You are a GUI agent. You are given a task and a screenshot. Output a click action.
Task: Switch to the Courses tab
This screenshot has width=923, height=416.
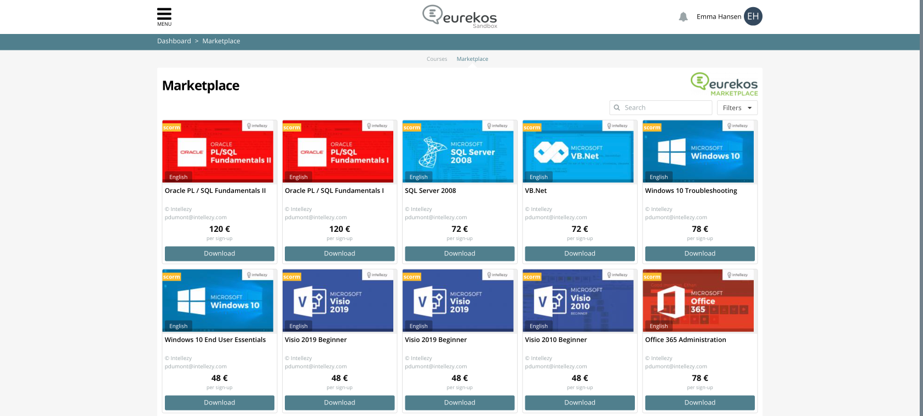(437, 59)
